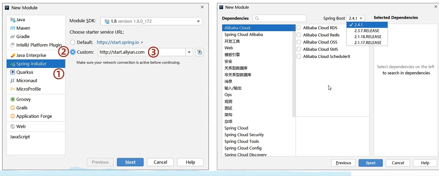Choose version 2.1.17.RELEASE
This screenshot has width=439, height=176.
(x=367, y=43)
